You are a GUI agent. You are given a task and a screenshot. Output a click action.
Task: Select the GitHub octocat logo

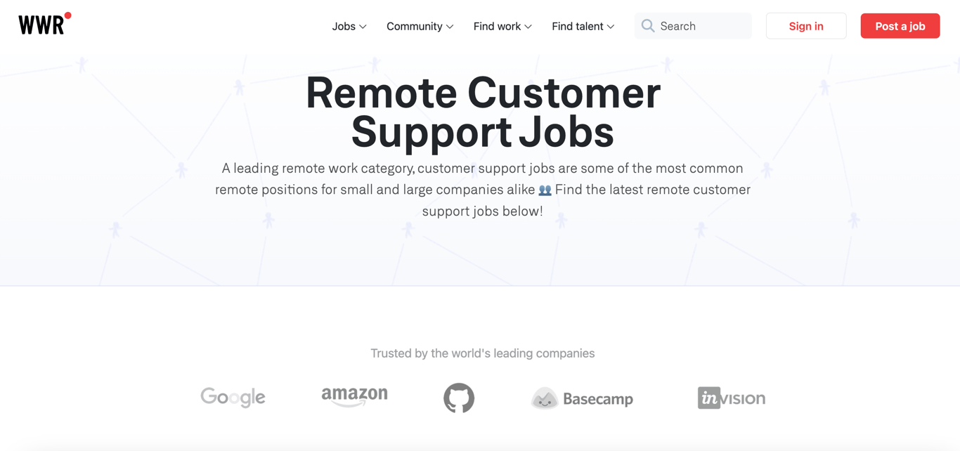pyautogui.click(x=460, y=397)
